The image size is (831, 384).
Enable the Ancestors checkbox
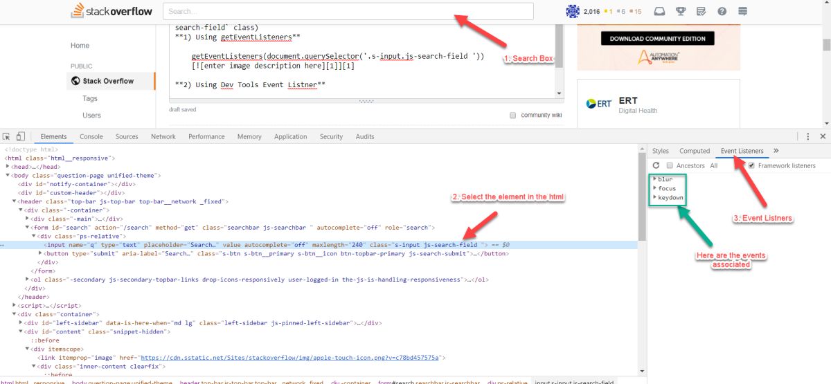[x=670, y=165]
